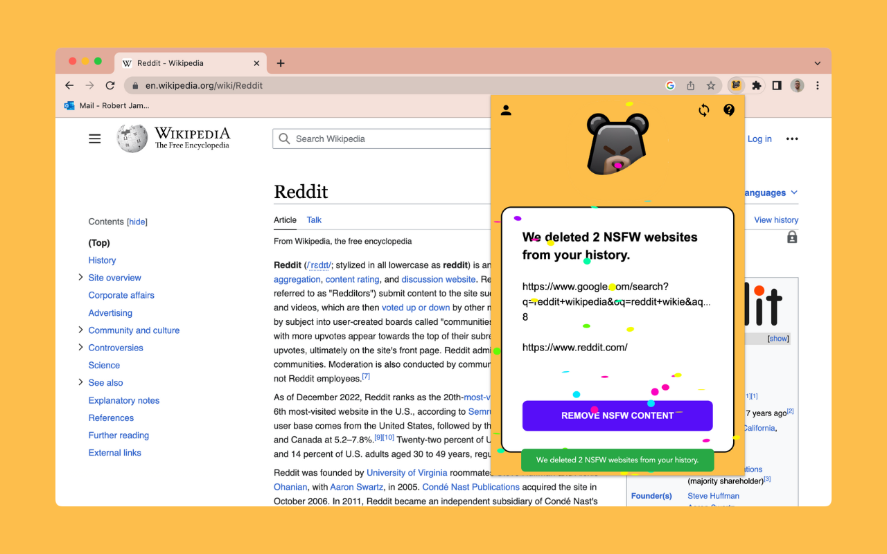Screen dimensions: 887x554
Task: Click the Wikipedia globe logo
Action: click(132, 138)
